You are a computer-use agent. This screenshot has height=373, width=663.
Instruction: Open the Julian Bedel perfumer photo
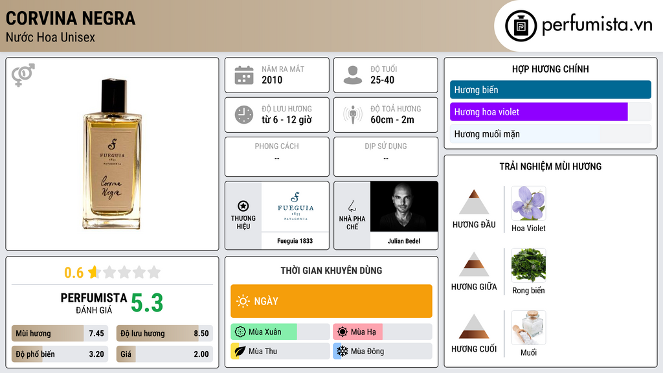(x=404, y=207)
